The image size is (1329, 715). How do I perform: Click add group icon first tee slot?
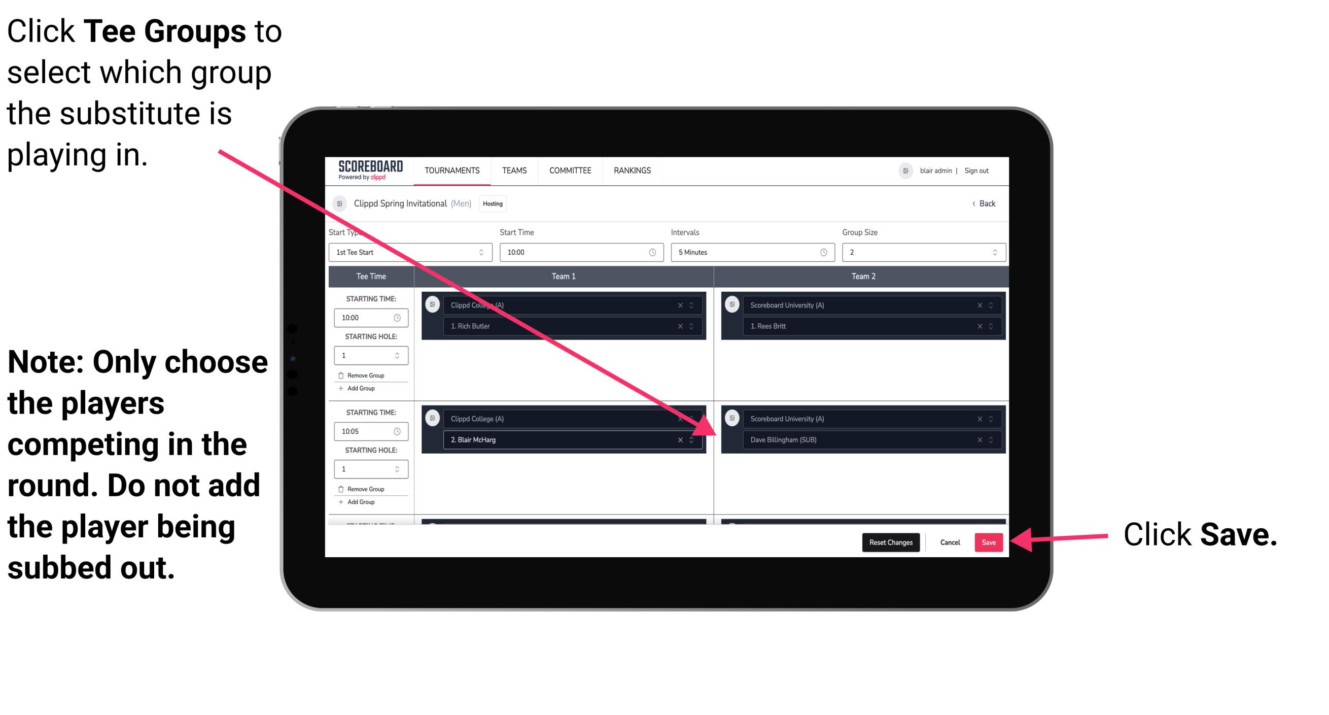358,389
